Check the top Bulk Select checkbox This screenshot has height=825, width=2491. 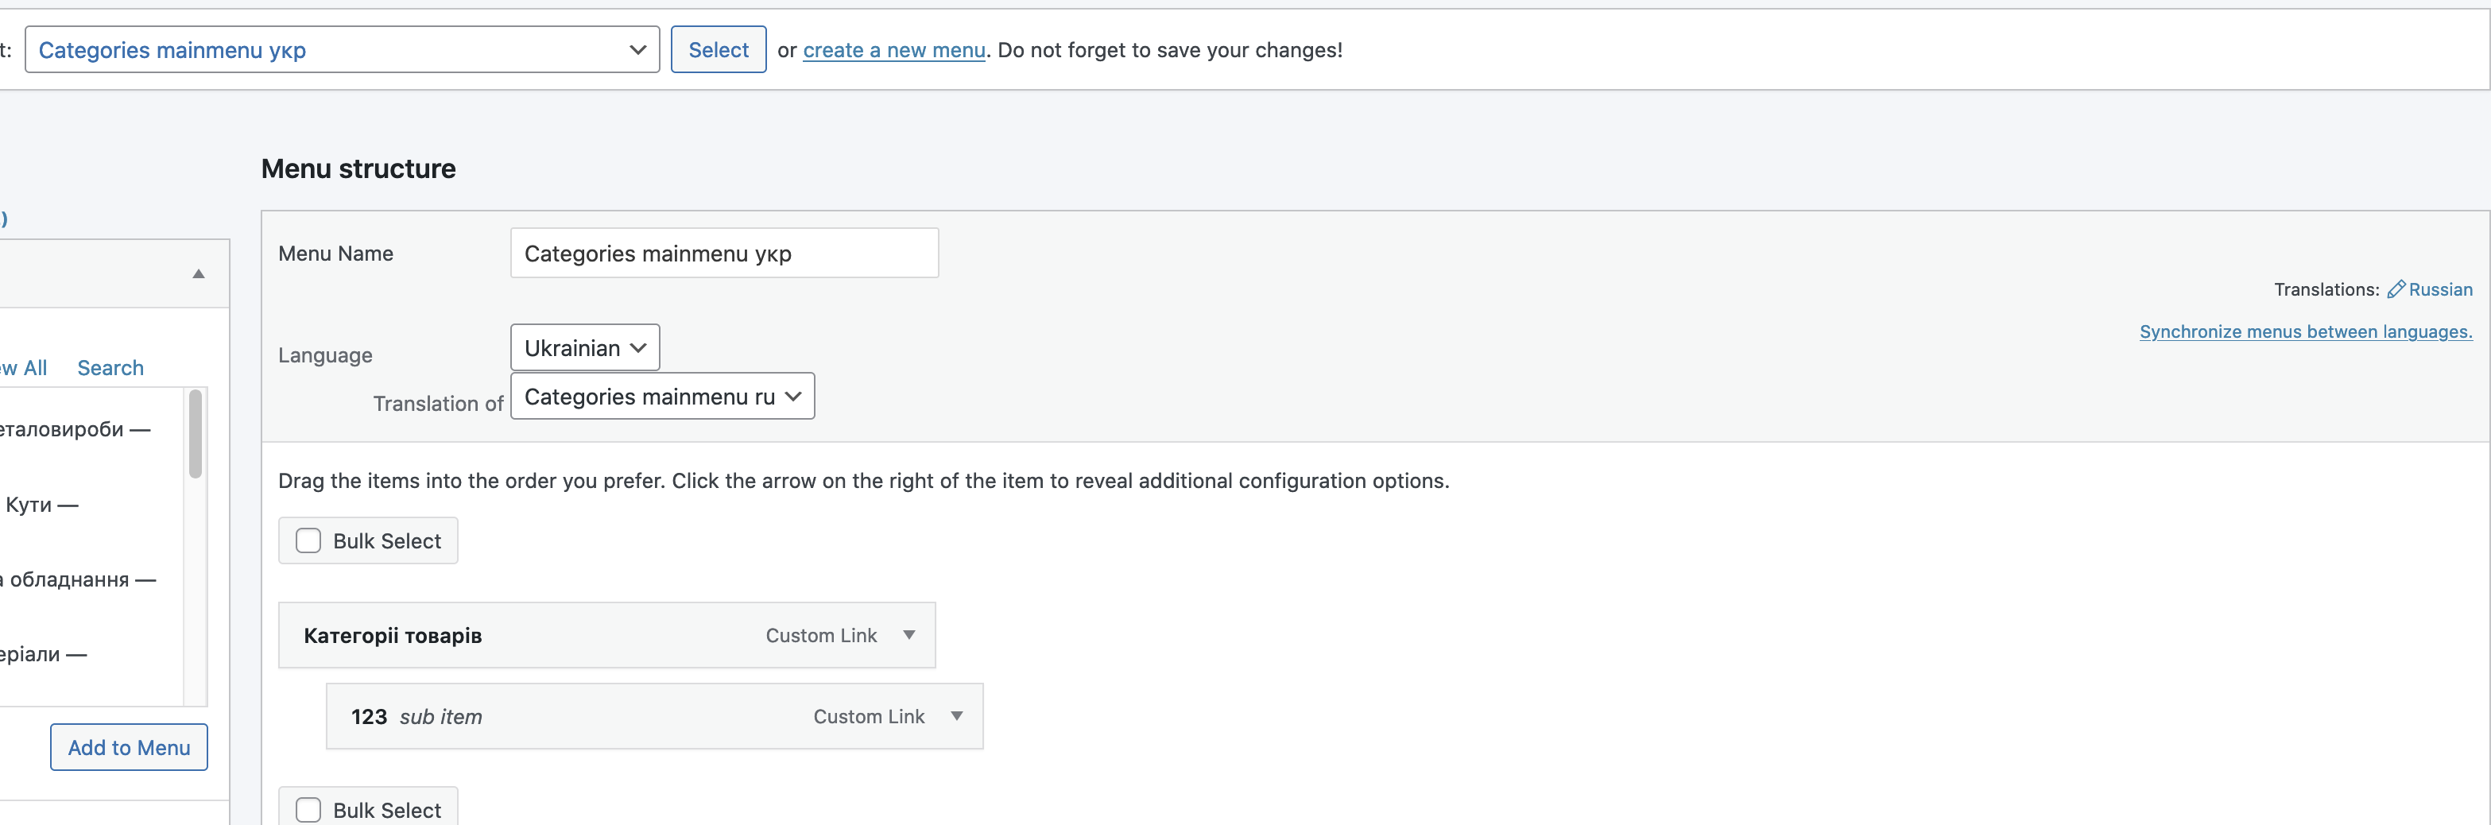click(x=308, y=540)
